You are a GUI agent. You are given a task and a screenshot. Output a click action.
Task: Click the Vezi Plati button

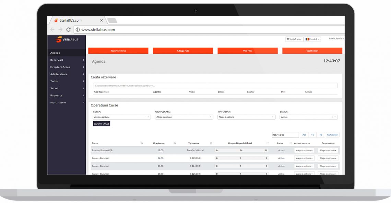[248, 51]
